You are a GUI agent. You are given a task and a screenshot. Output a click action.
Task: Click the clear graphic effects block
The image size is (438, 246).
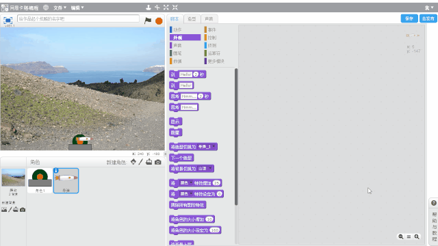pyautogui.click(x=188, y=205)
